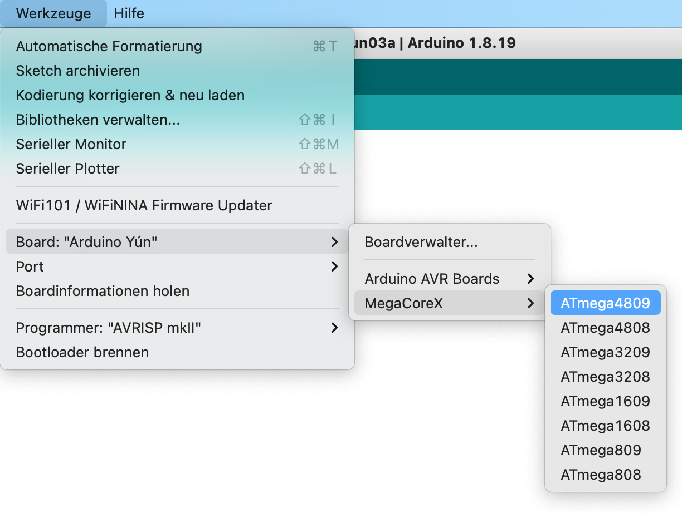
Task: Expand the MegaCoreX submenu
Action: (450, 303)
